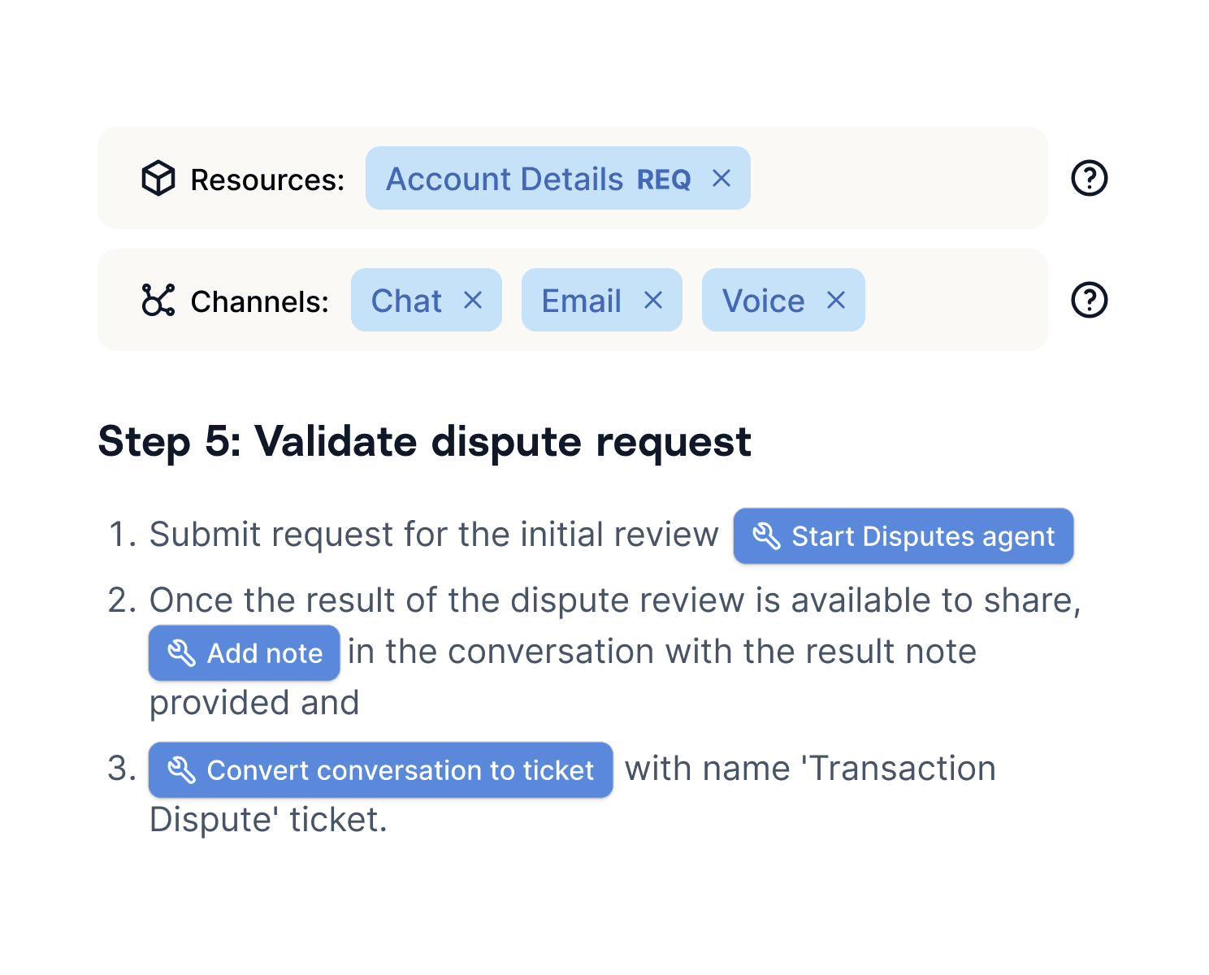This screenshot has width=1209, height=975.
Task: Click inside the Resources field empty area
Action: tap(898, 178)
